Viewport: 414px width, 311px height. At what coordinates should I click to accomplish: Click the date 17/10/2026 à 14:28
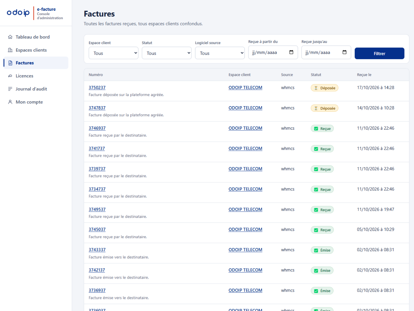coord(376,88)
